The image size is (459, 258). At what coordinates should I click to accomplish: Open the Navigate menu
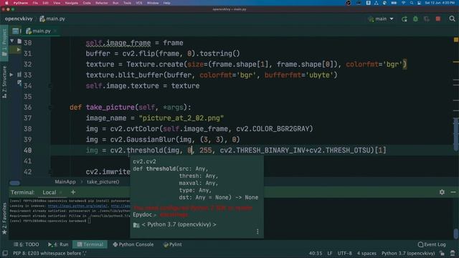click(72, 3)
